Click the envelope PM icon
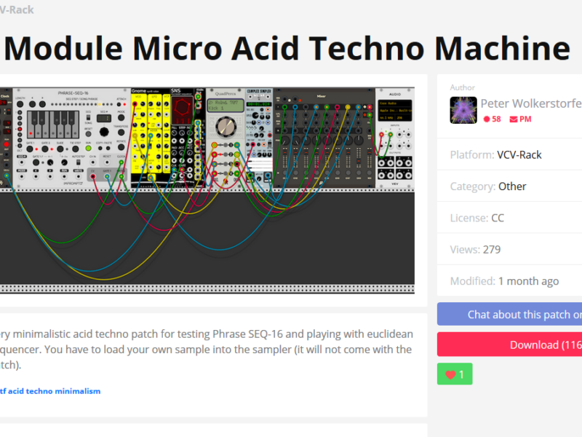This screenshot has height=437, width=582. click(x=514, y=119)
